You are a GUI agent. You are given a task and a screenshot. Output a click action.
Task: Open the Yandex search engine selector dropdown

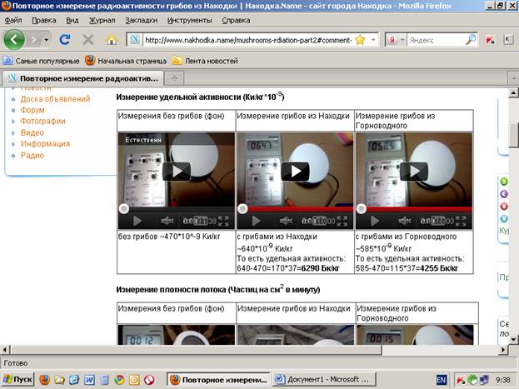[x=402, y=39]
